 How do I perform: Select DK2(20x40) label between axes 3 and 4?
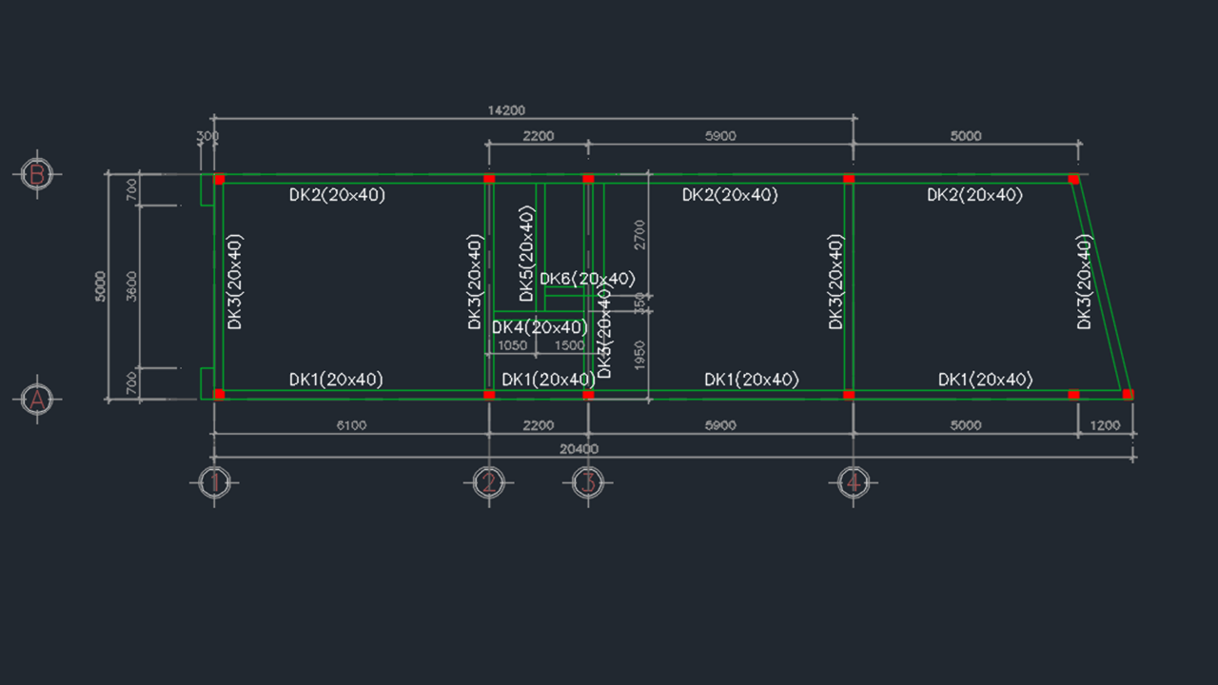pyautogui.click(x=730, y=195)
